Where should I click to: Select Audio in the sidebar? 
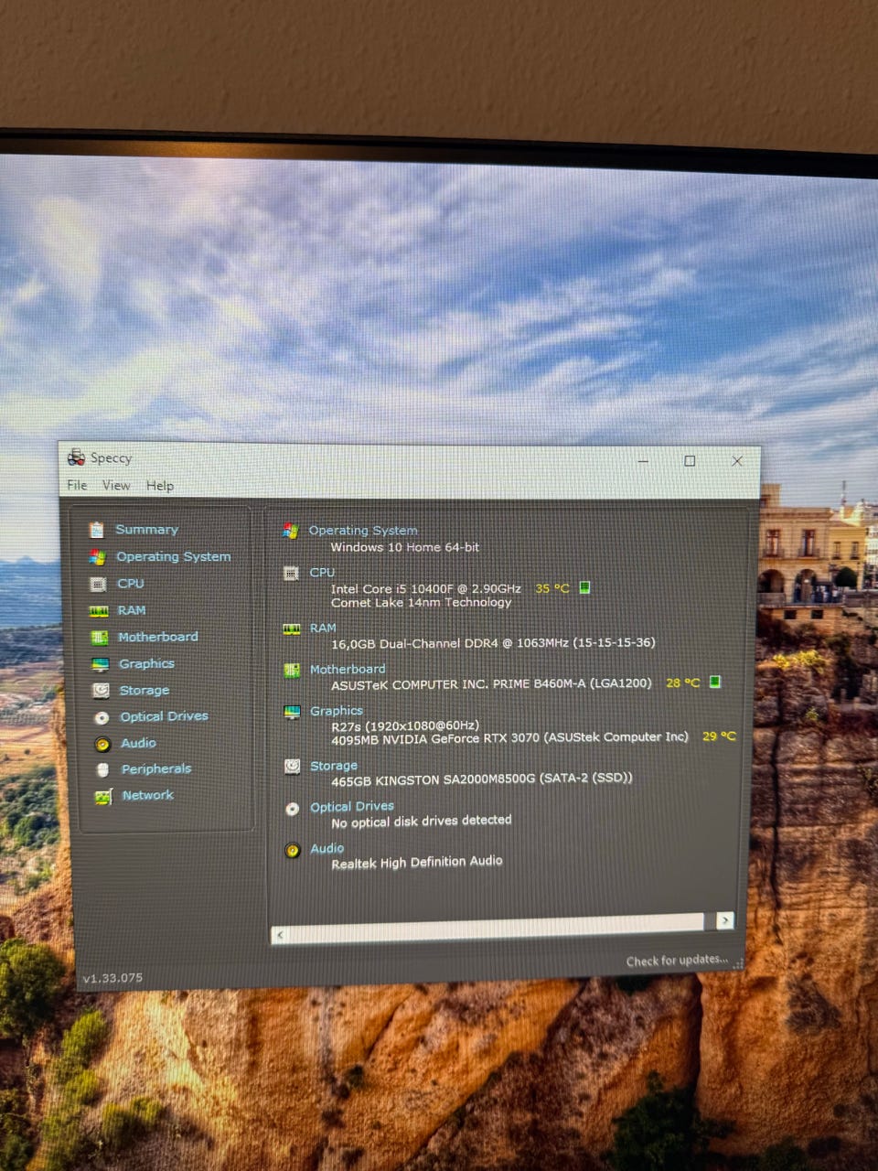138,743
